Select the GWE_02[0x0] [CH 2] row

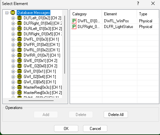point(40,66)
